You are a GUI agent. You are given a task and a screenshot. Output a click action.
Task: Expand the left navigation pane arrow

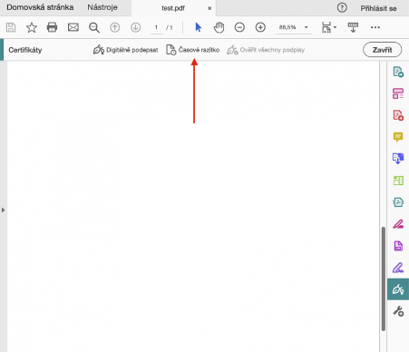pos(3,210)
